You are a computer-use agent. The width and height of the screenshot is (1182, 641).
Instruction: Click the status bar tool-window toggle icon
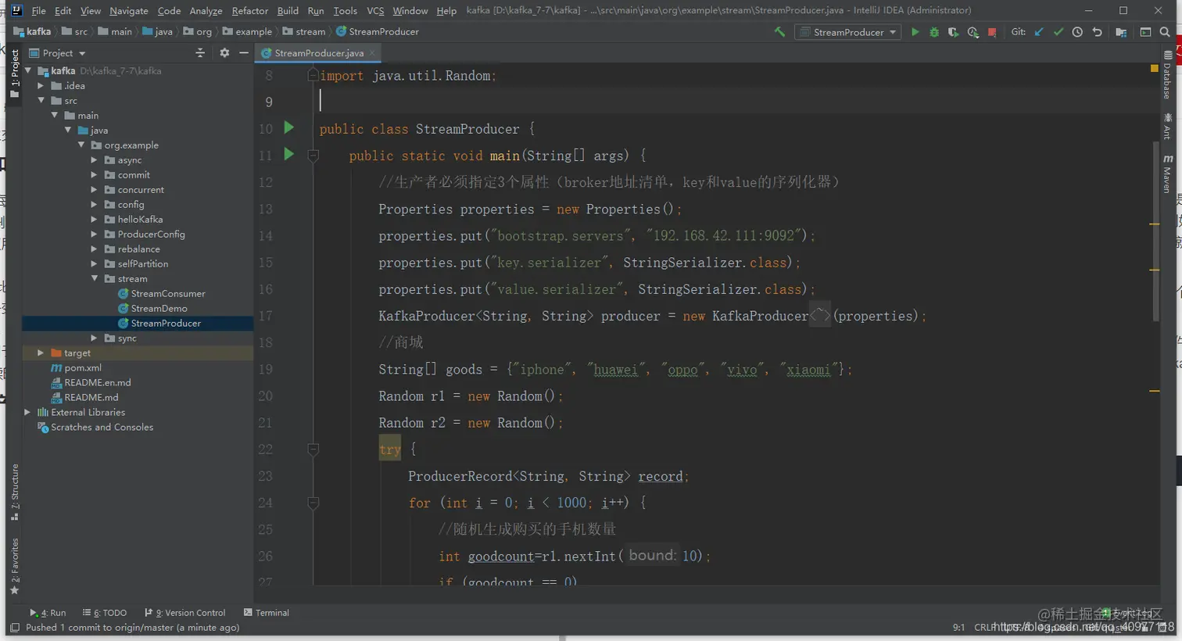pyautogui.click(x=14, y=628)
